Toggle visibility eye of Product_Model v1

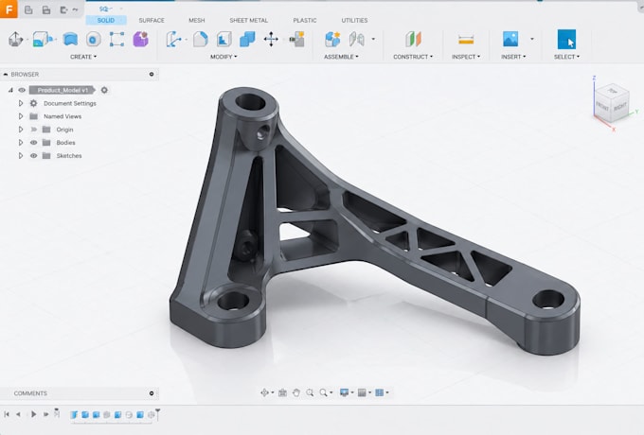22,90
